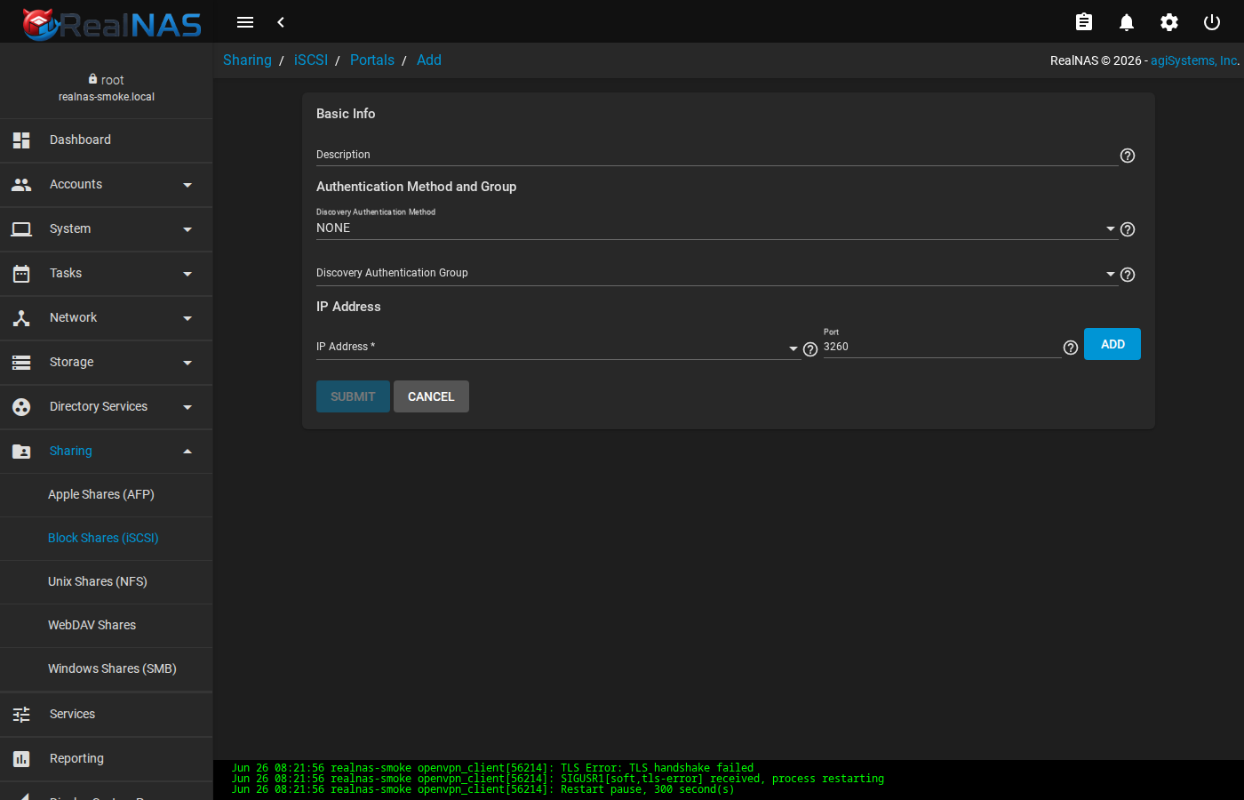This screenshot has height=800, width=1244.
Task: Click the SUBMIT button
Action: [x=353, y=396]
